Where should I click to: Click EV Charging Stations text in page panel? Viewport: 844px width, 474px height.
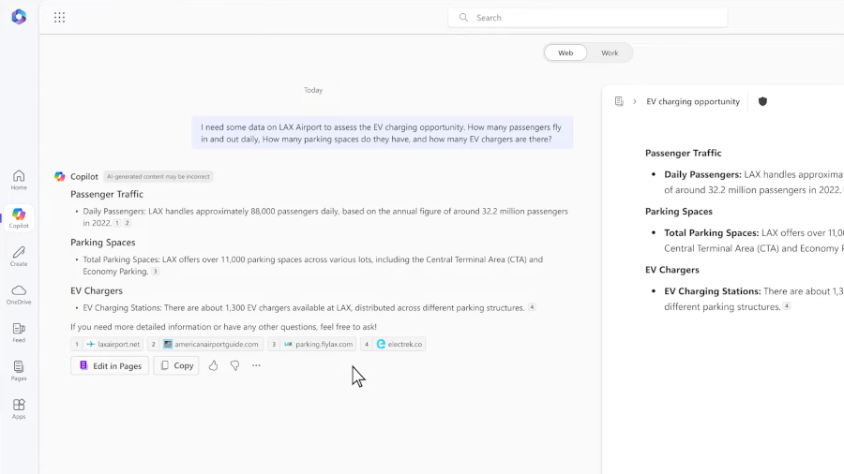click(713, 291)
